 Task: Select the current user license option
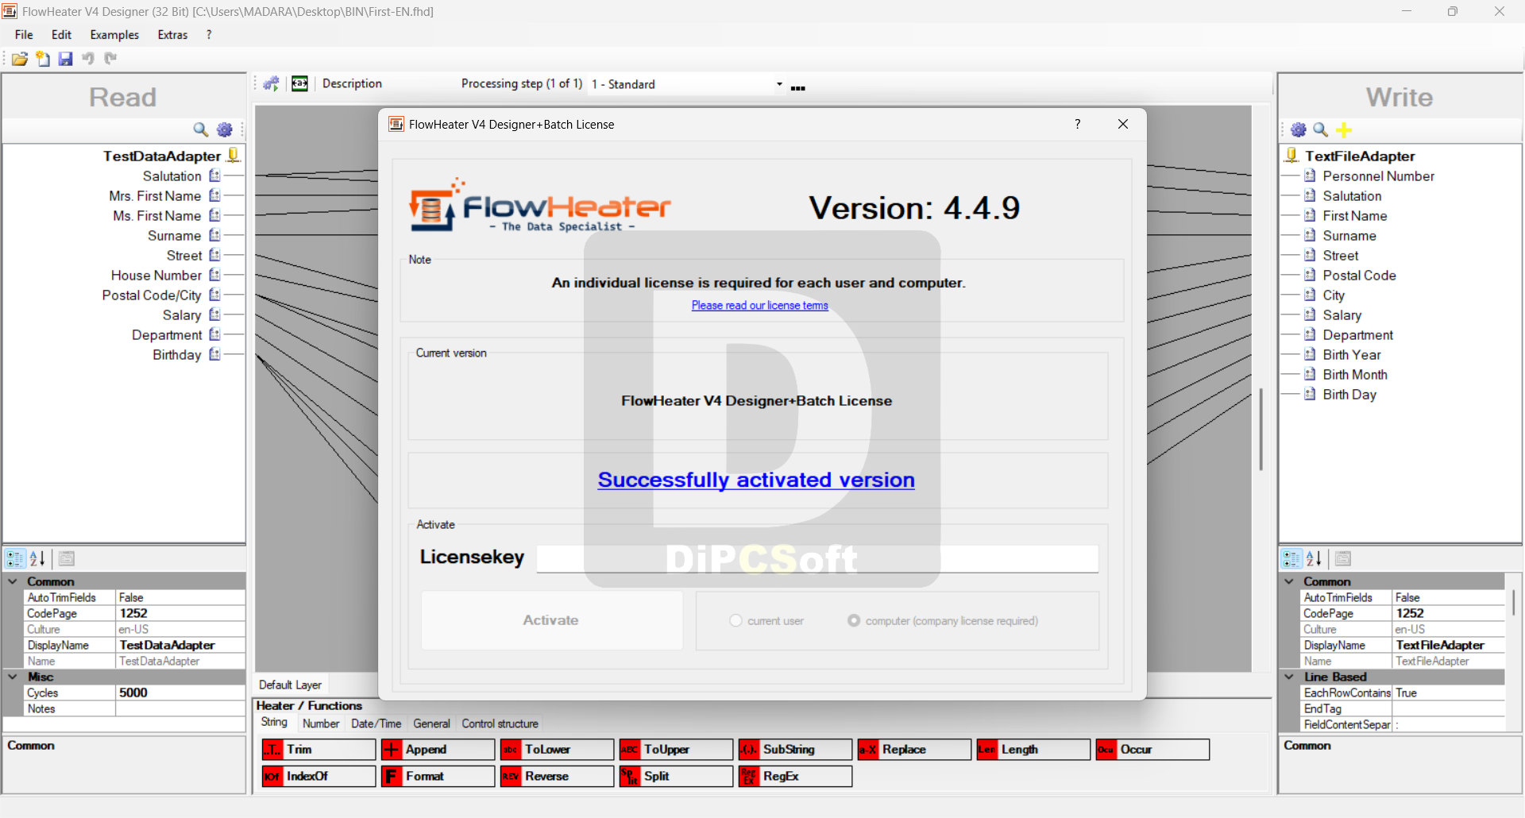pyautogui.click(x=735, y=620)
